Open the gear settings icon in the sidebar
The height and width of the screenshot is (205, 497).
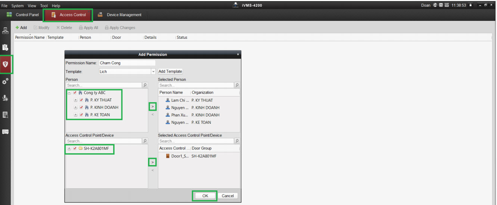6,81
